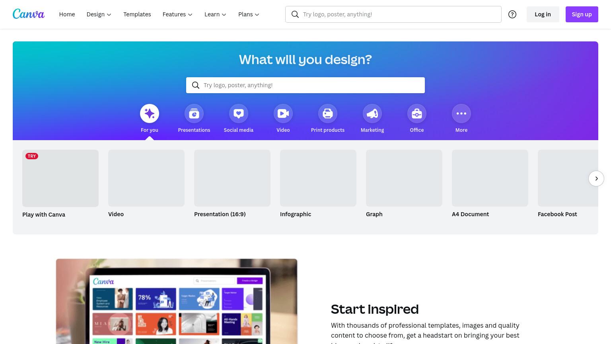Click the 'Presentation (16:9)' label

coord(220,214)
